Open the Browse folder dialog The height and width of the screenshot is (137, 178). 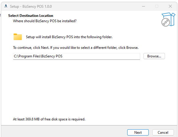(x=154, y=56)
